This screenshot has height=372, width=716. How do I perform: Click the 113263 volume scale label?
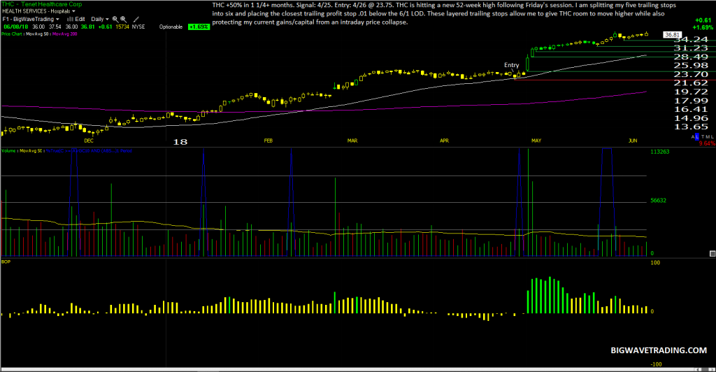(660, 152)
